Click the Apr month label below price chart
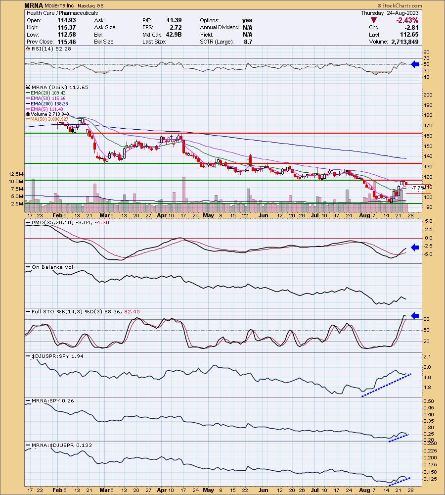Viewport: 445px width, 495px height. [x=162, y=215]
